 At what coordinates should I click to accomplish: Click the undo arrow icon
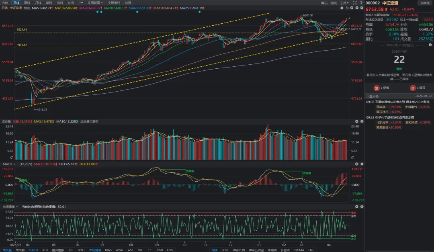(x=346, y=8)
